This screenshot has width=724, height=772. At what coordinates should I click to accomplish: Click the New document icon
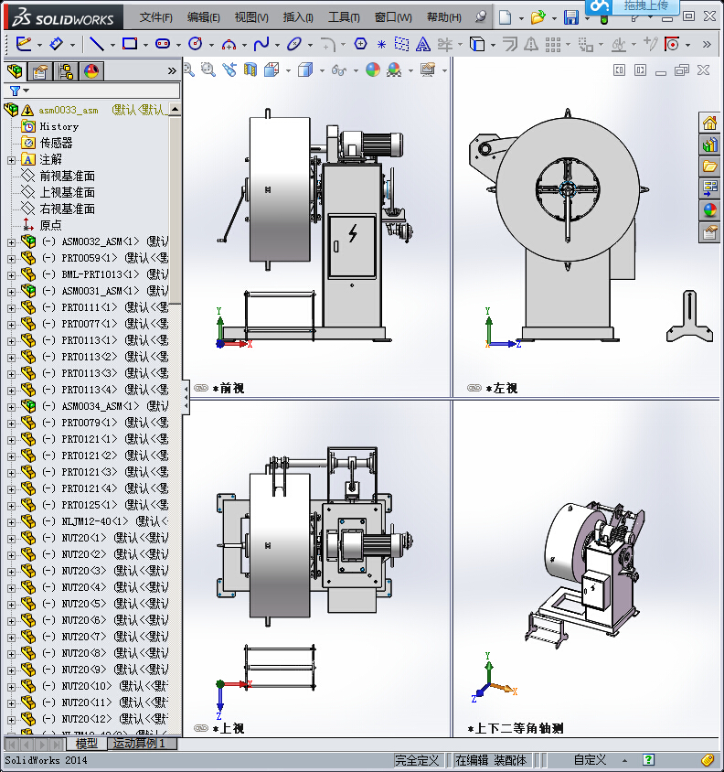coord(505,17)
